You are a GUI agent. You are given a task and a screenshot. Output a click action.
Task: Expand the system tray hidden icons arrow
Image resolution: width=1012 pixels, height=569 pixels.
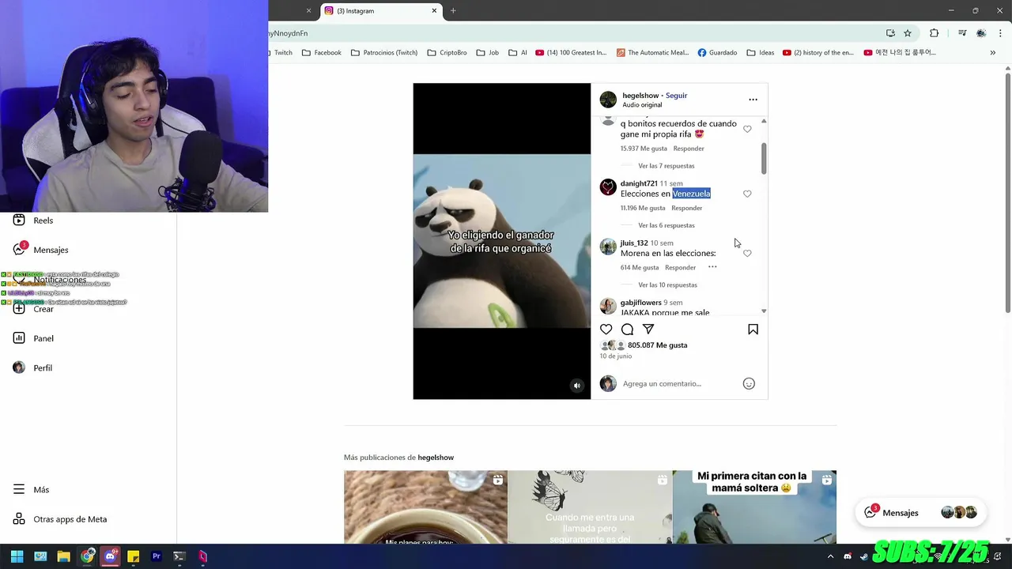click(x=830, y=556)
